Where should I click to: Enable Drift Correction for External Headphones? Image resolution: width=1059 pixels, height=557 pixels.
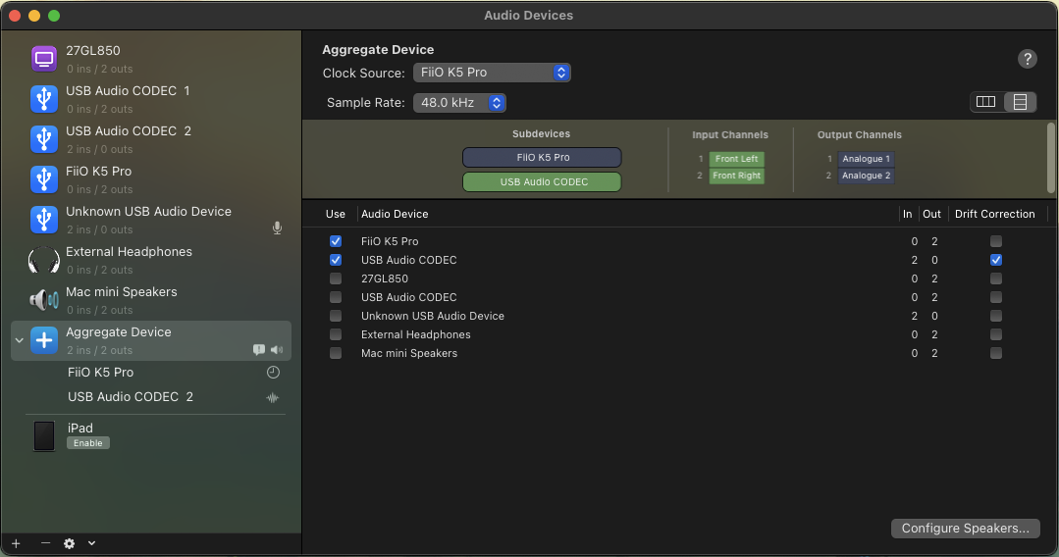pos(996,334)
